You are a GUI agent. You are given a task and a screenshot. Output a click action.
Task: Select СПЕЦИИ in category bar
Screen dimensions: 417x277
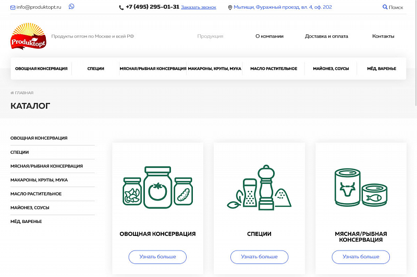[96, 69]
